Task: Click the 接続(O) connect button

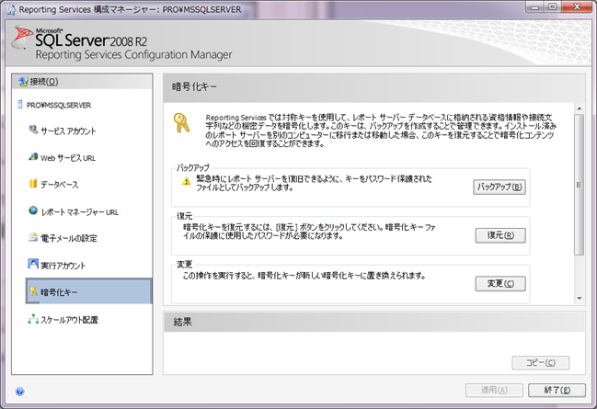Action: (82, 82)
